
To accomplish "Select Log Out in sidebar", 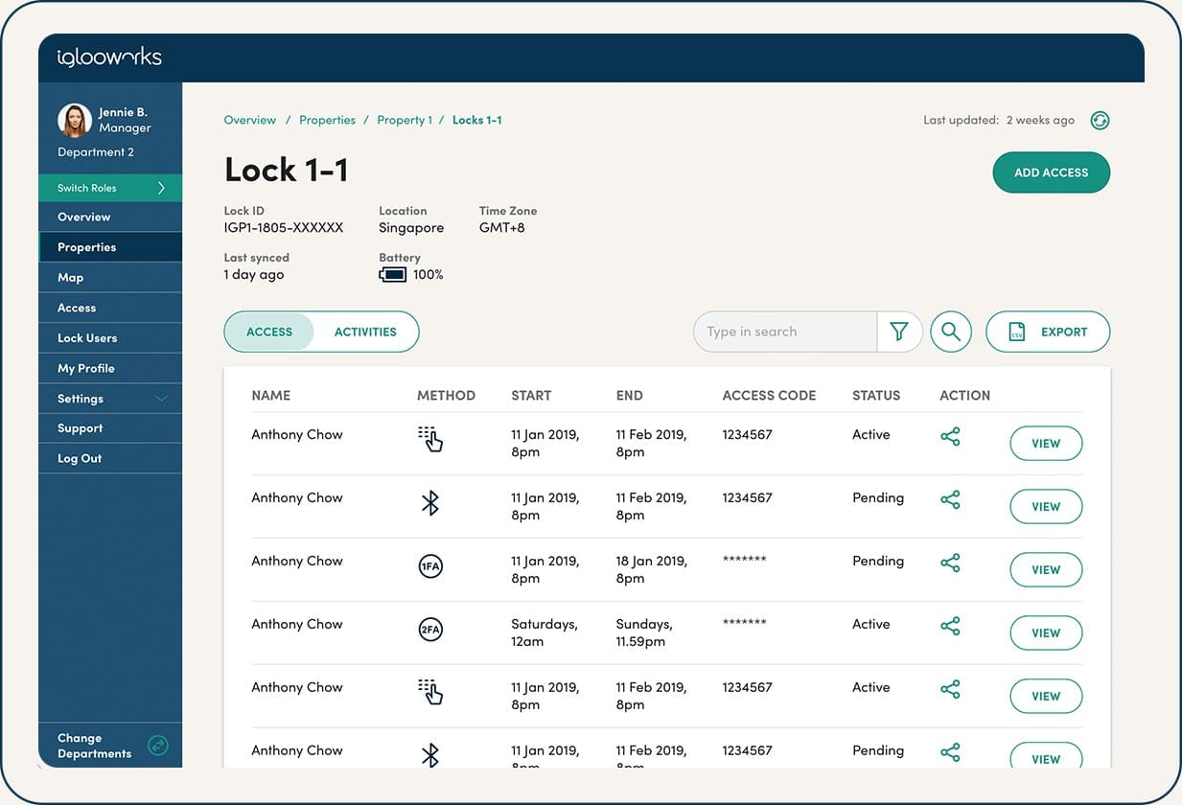I will pyautogui.click(x=110, y=458).
